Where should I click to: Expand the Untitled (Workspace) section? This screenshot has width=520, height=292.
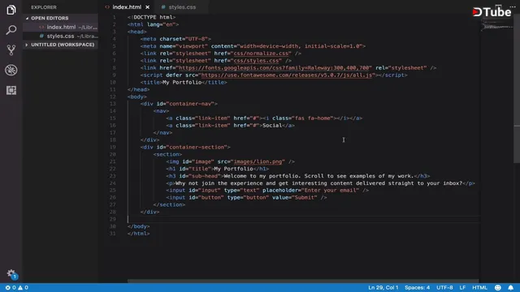click(x=59, y=45)
